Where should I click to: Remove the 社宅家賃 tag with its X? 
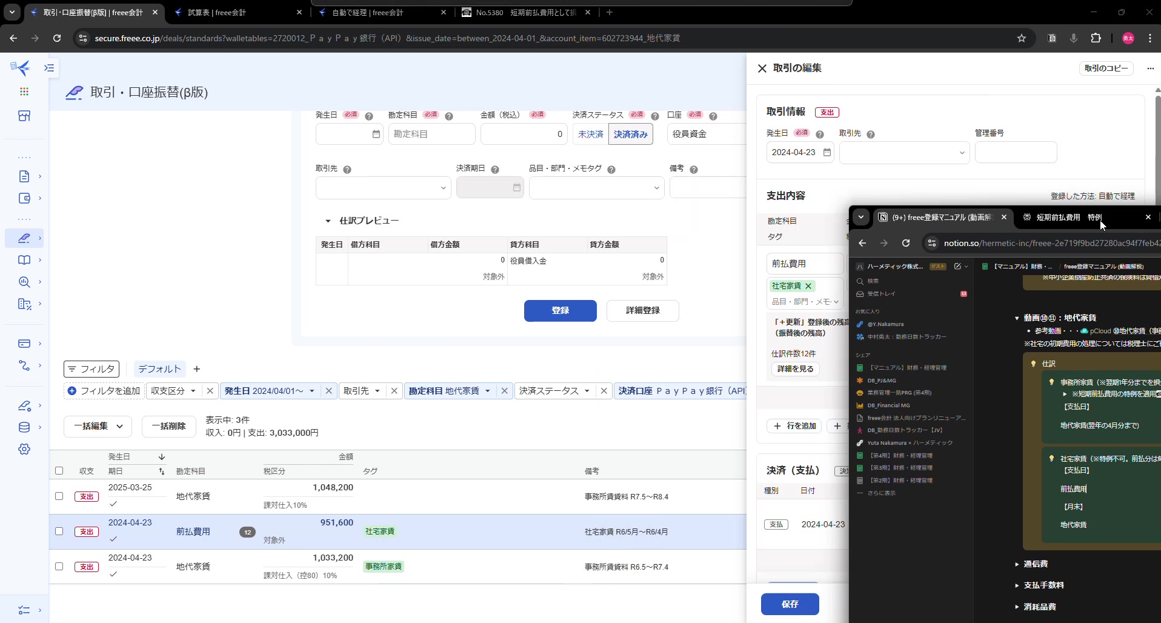[808, 286]
